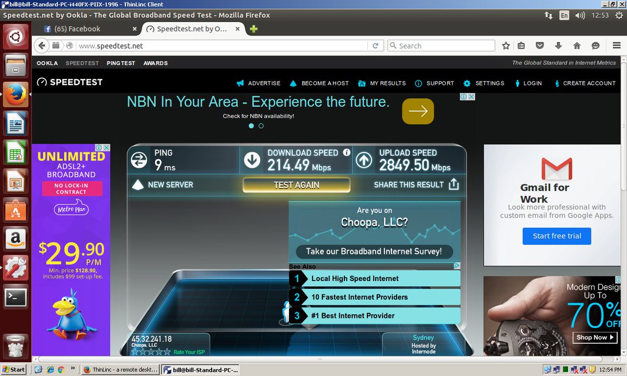Open SETTINGS in the Speedtest menu
Image resolution: width=627 pixels, height=376 pixels.
pos(484,83)
